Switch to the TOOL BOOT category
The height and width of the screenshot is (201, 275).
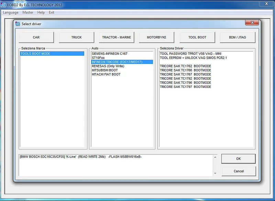click(x=197, y=37)
